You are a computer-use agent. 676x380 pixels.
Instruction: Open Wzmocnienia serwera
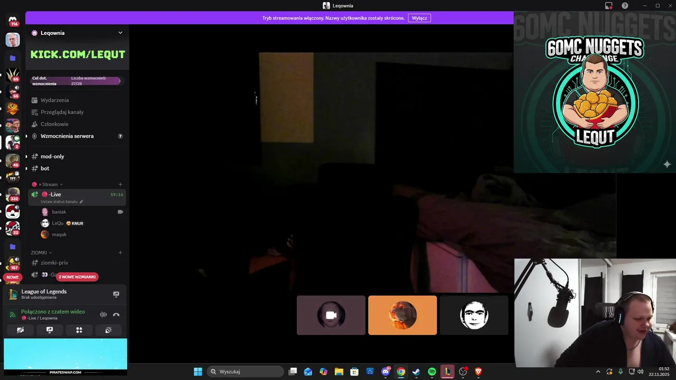pyautogui.click(x=77, y=136)
